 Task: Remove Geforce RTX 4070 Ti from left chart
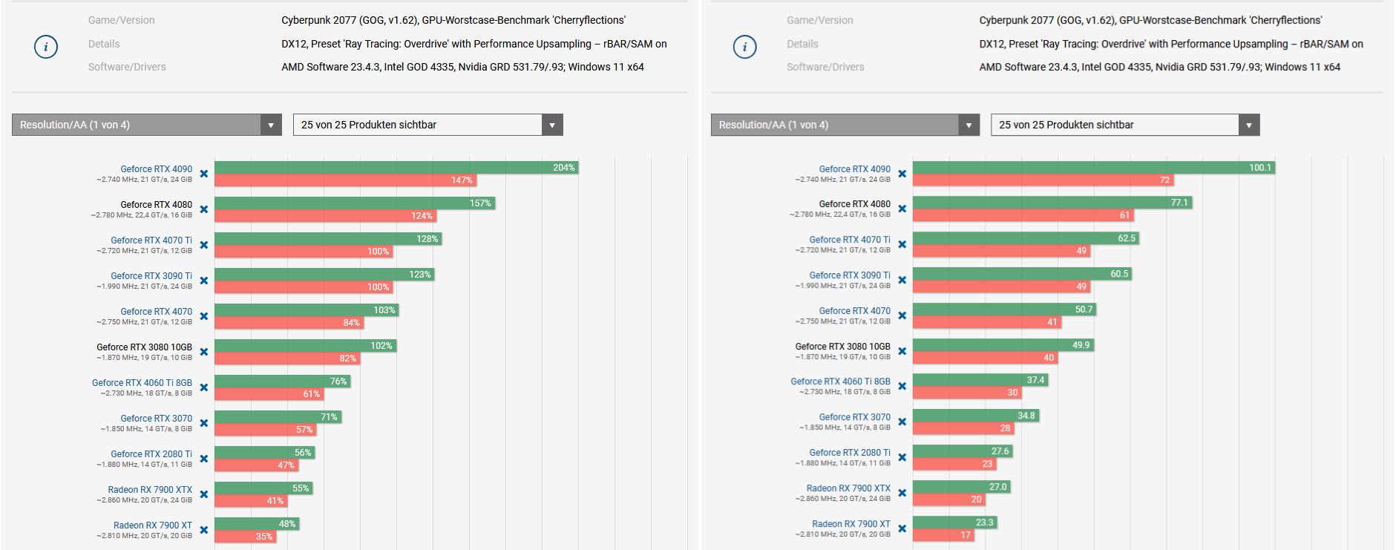tap(204, 245)
